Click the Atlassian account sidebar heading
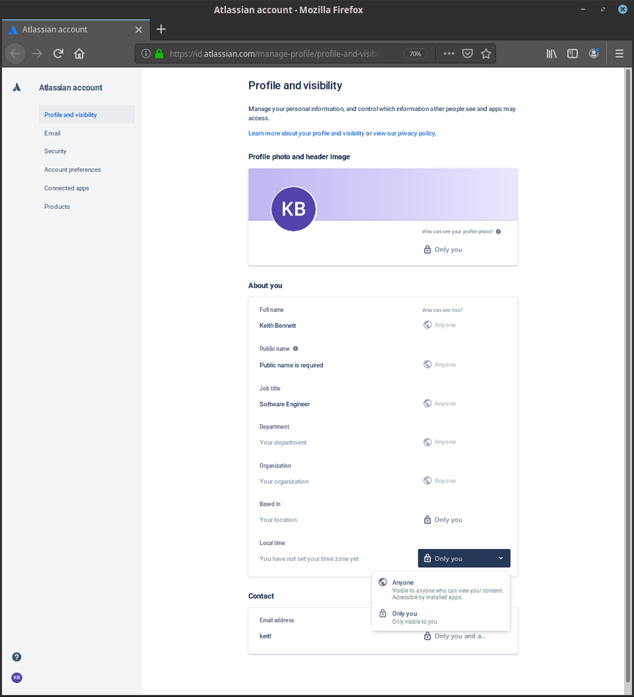Viewport: 634px width, 697px height. tap(70, 88)
